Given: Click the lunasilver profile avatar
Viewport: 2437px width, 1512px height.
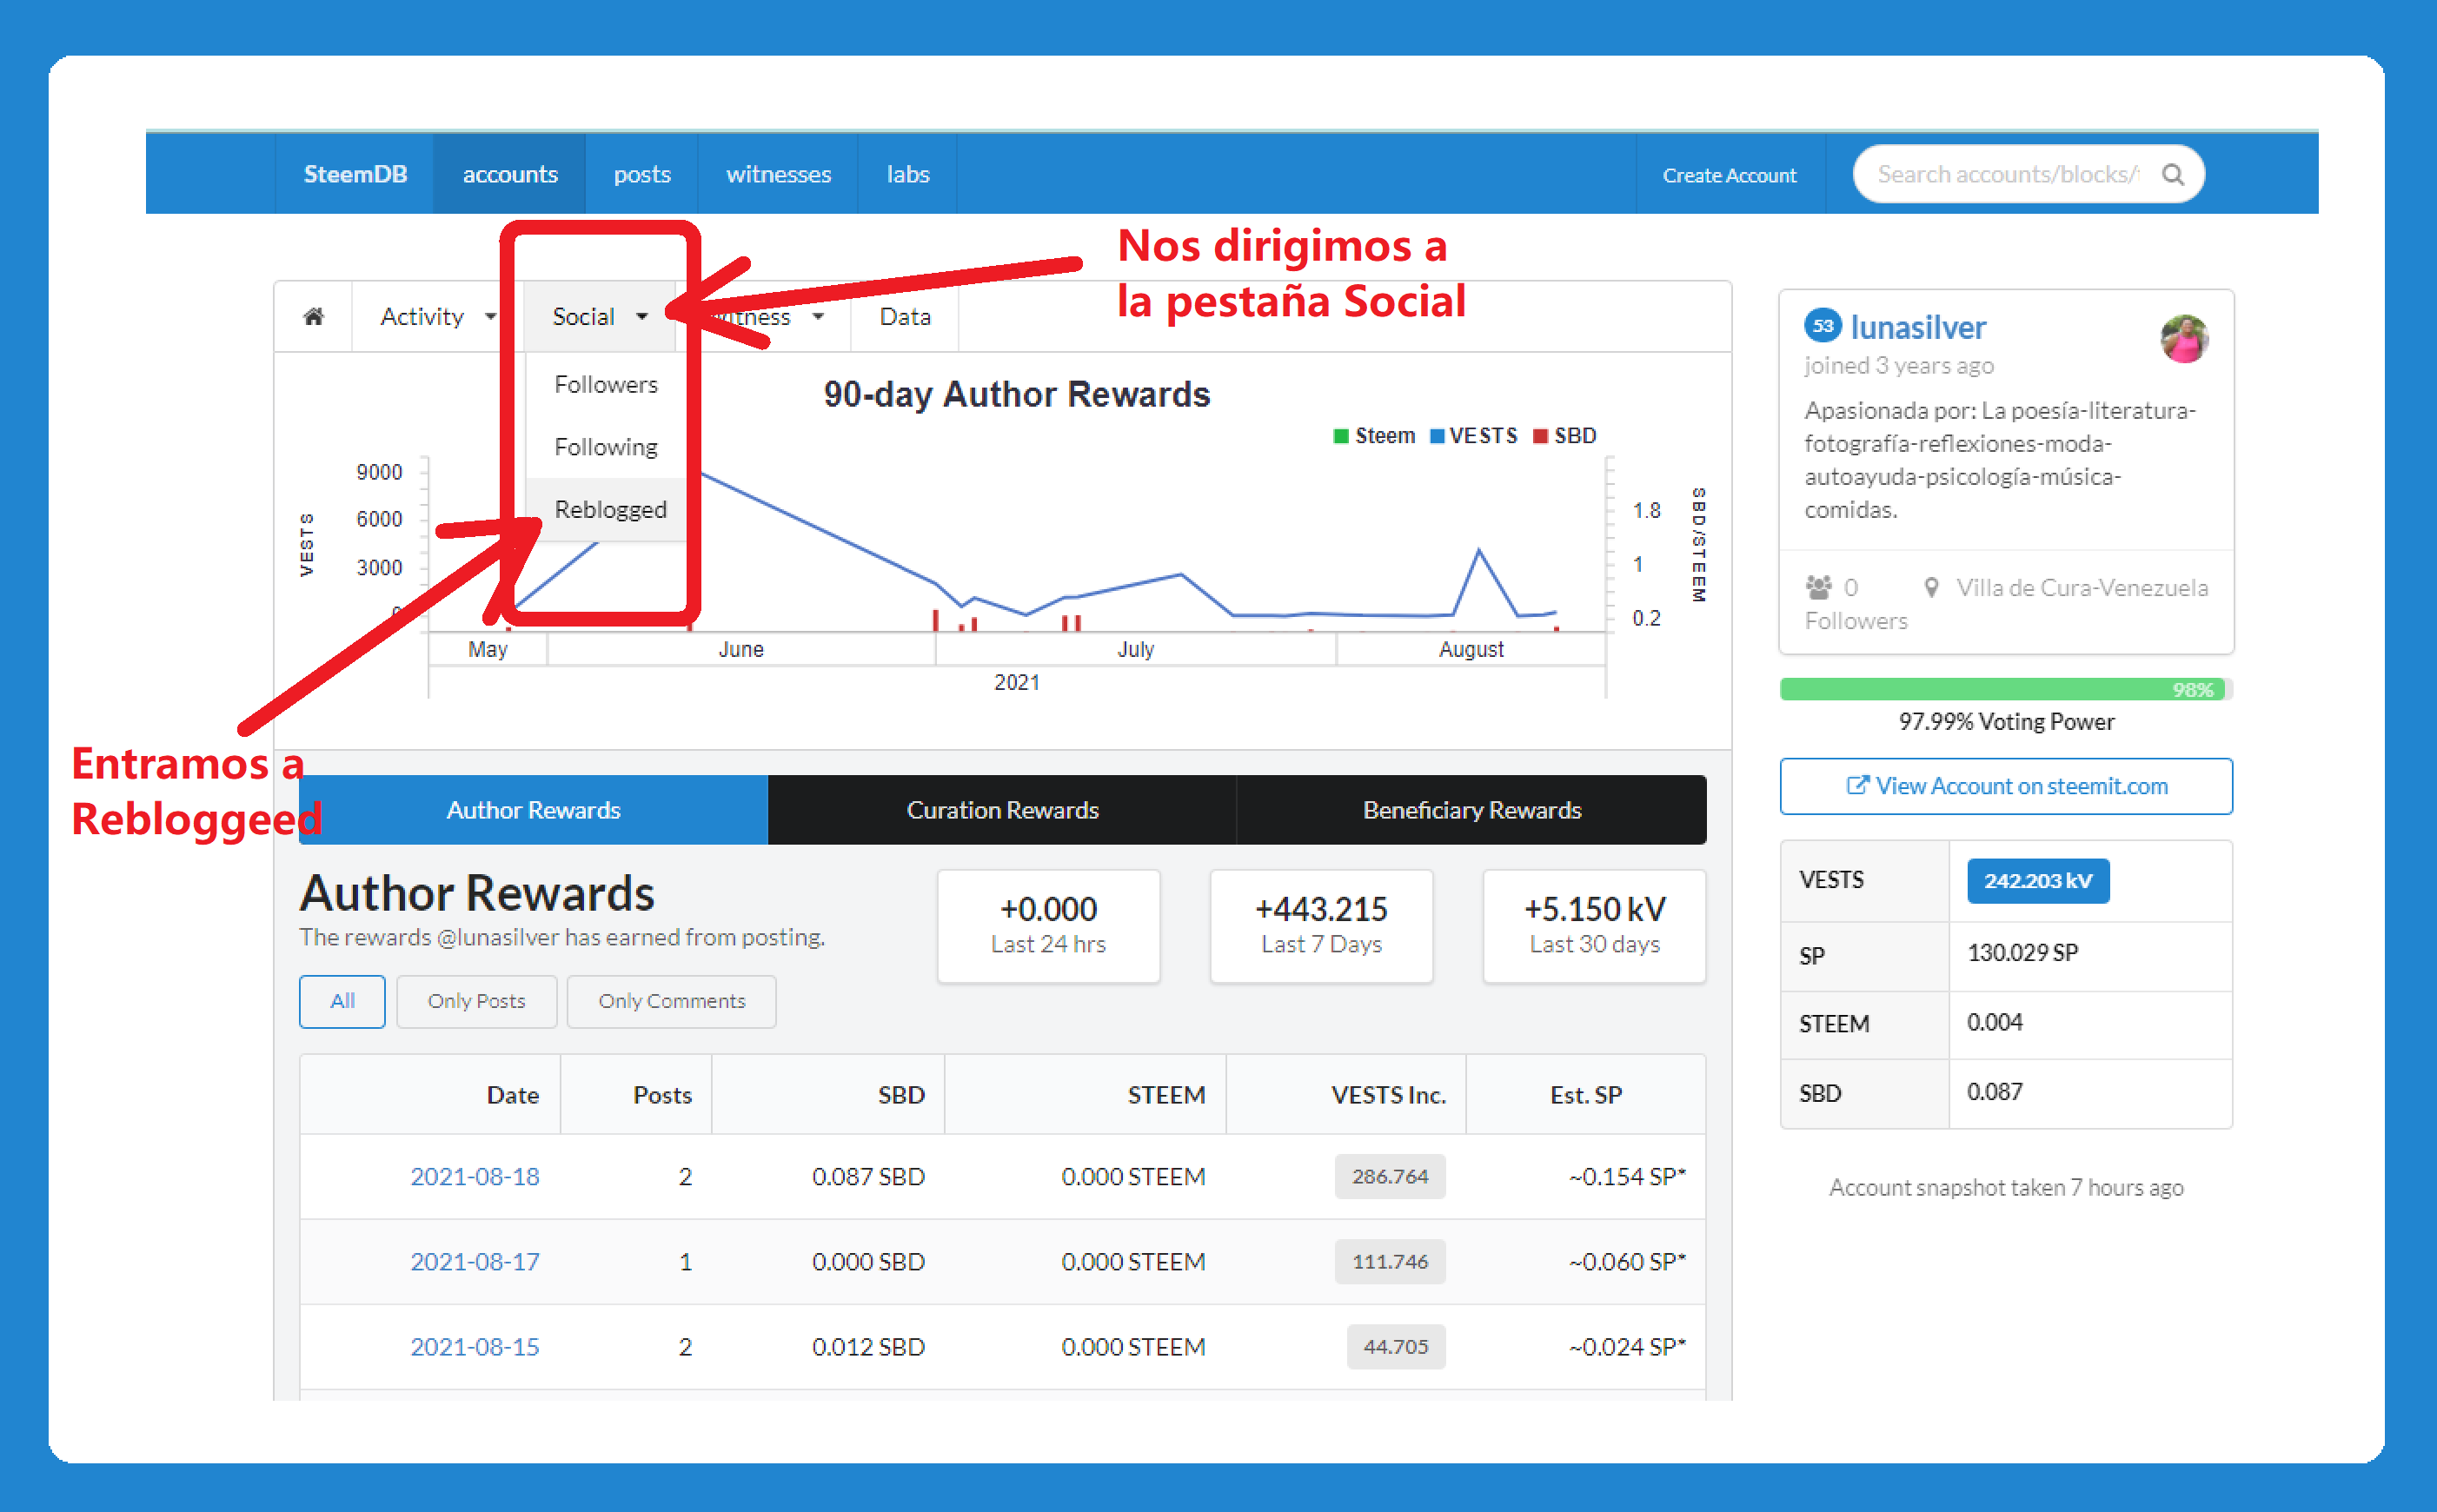Looking at the screenshot, I should tap(2184, 338).
